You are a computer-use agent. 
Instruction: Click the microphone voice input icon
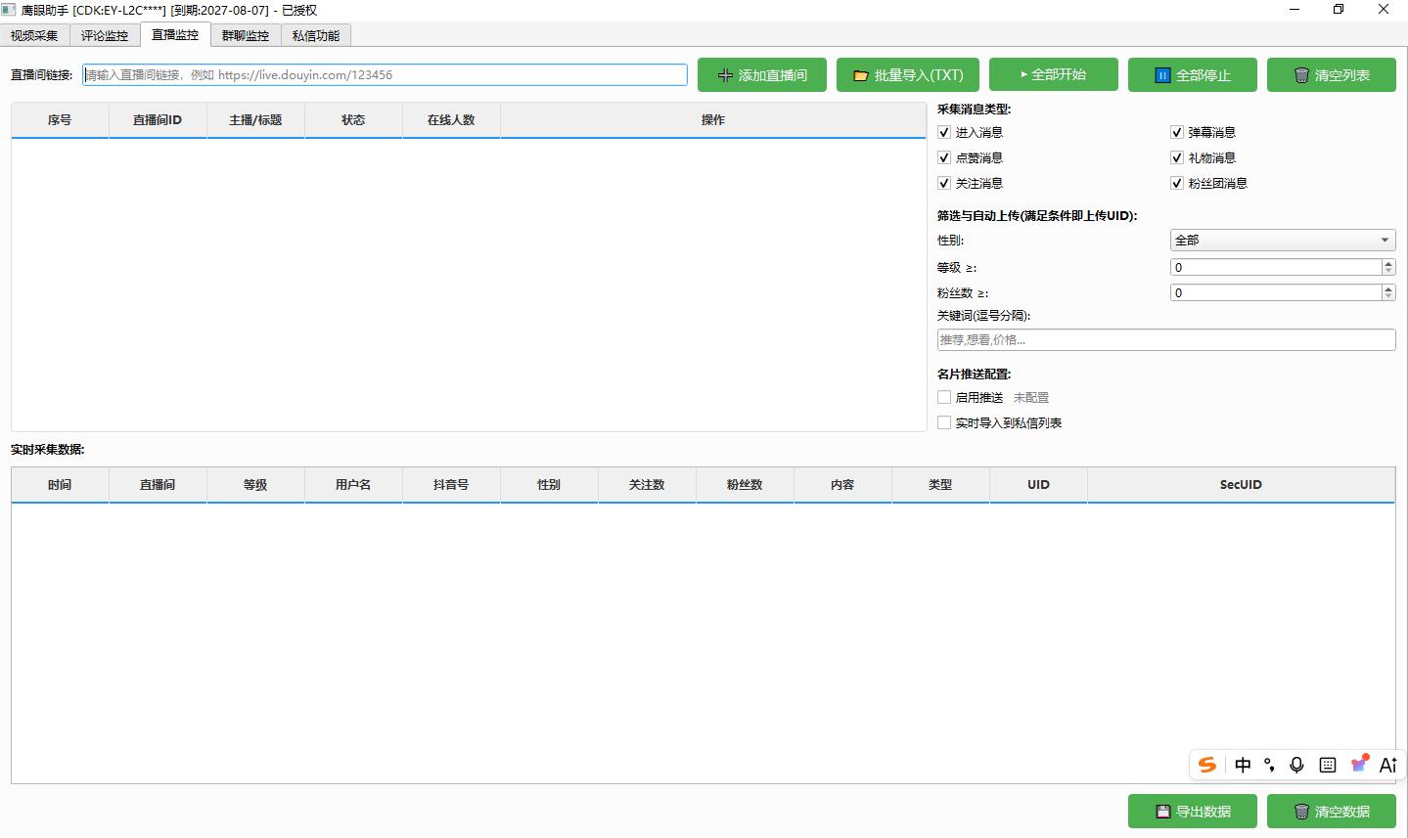click(1296, 765)
